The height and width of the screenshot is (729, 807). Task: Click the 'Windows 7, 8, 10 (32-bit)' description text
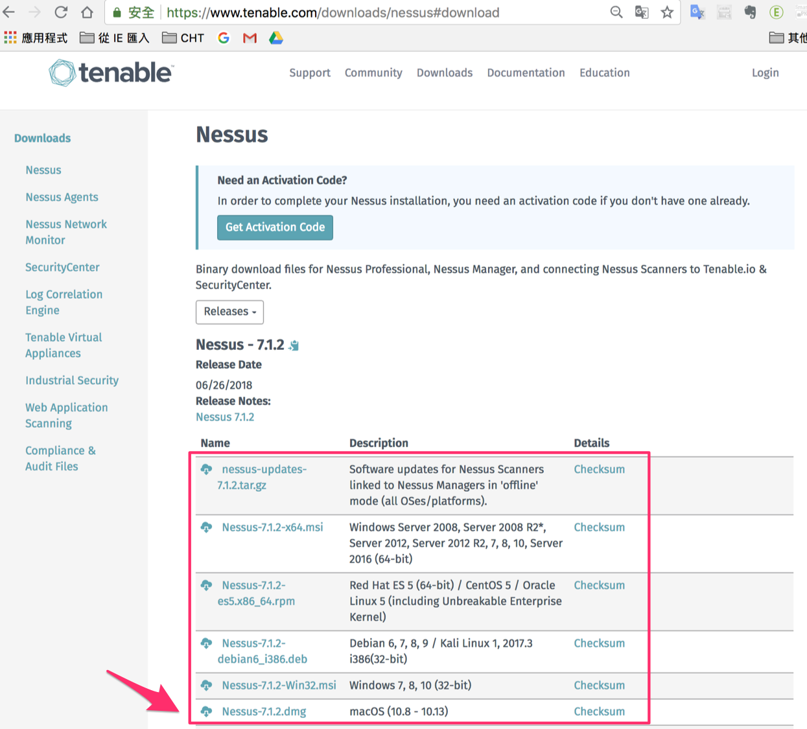pyautogui.click(x=410, y=686)
